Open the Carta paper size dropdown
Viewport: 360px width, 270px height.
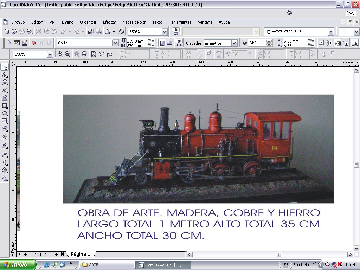[x=115, y=43]
